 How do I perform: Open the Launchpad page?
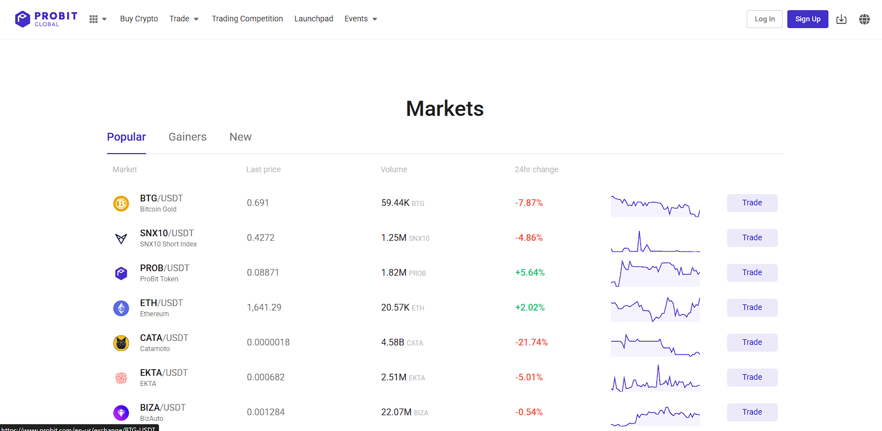click(x=314, y=19)
